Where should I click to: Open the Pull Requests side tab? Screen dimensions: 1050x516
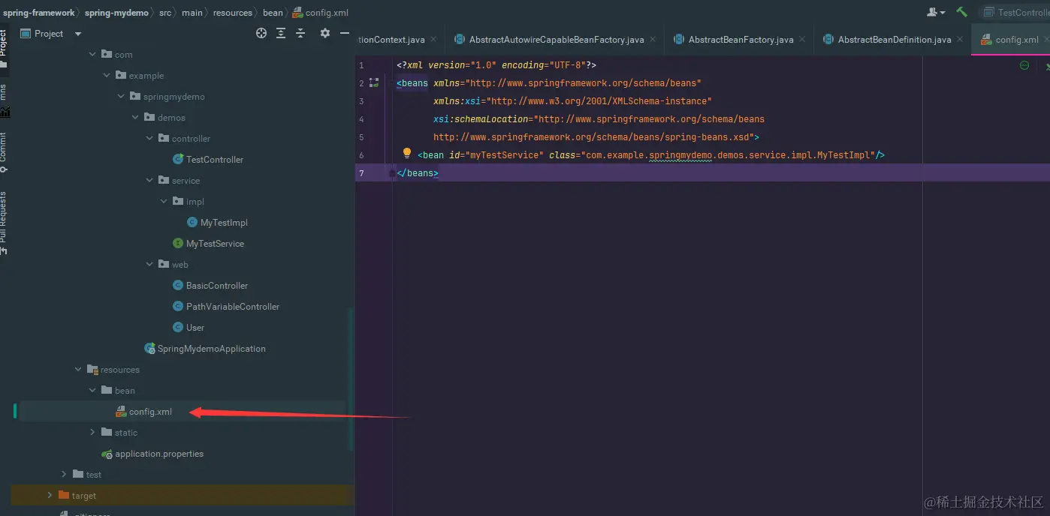(4, 222)
